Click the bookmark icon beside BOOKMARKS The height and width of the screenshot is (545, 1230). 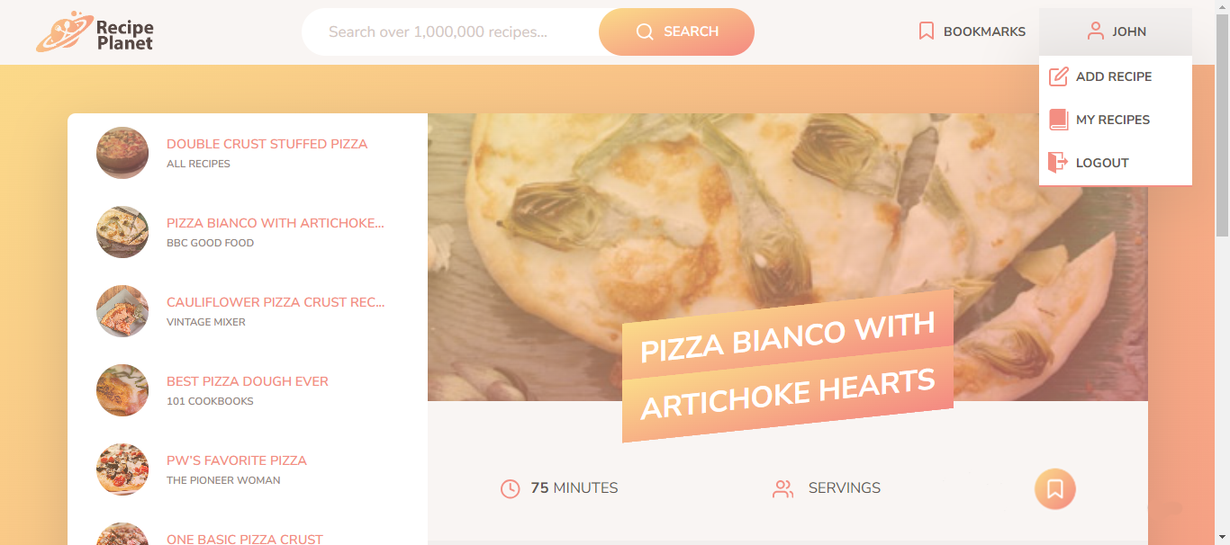click(x=927, y=31)
